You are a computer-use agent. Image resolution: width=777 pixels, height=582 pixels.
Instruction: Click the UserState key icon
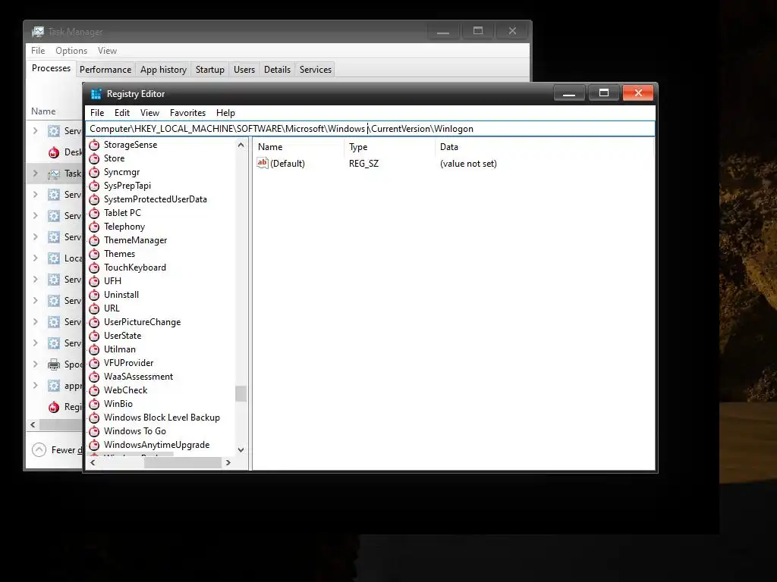[x=94, y=336]
